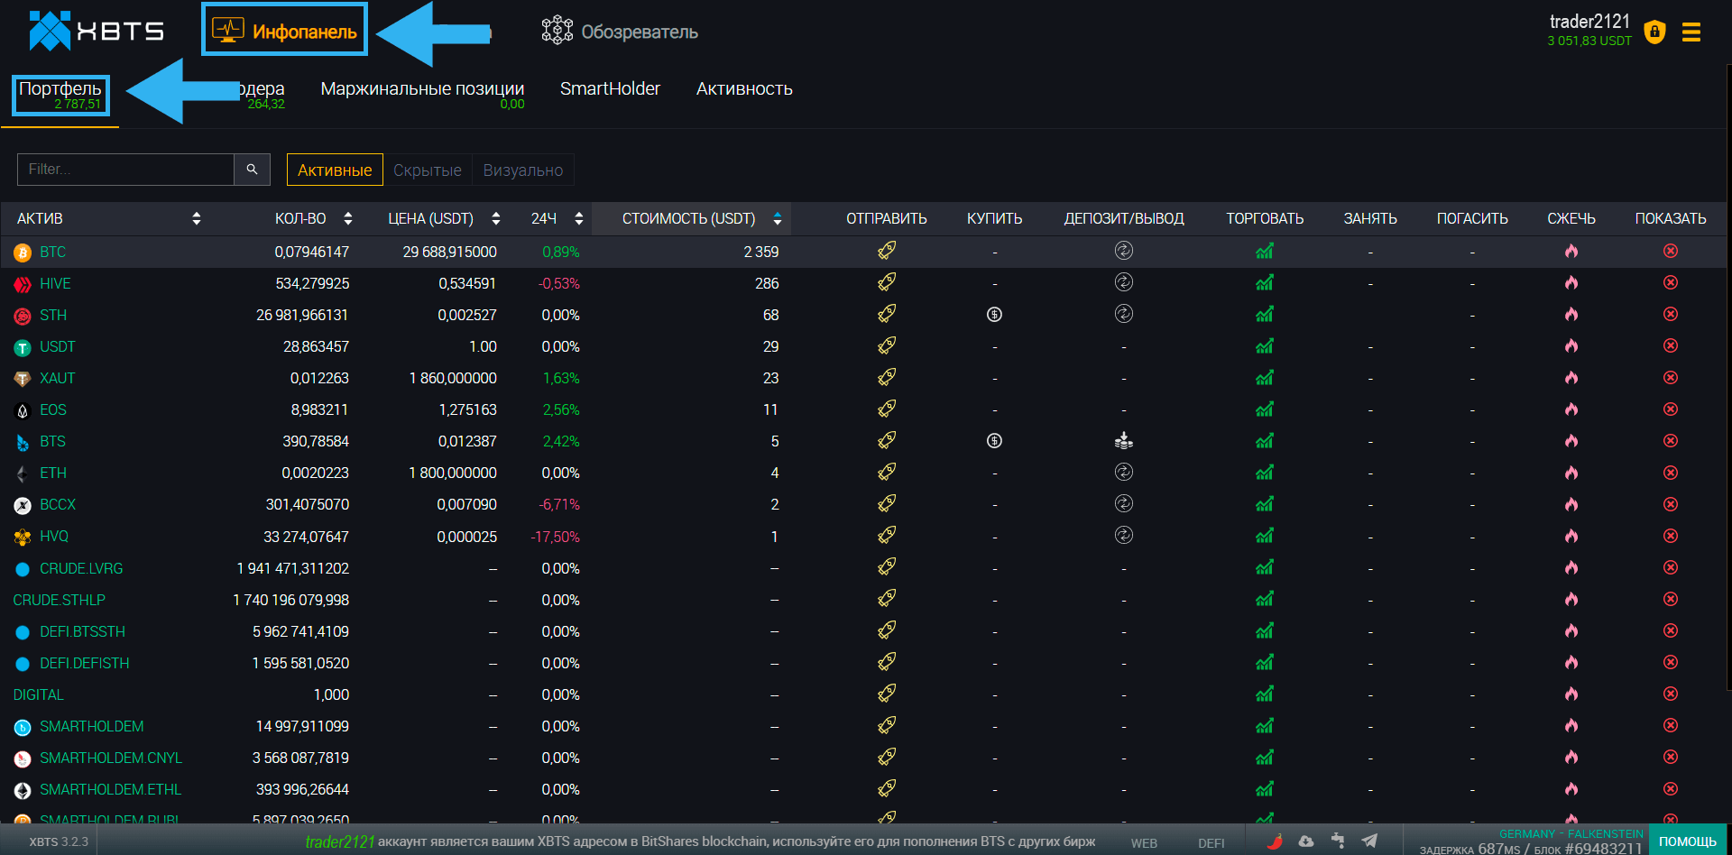Switch to Маржинальные позиции tab

coord(422,89)
